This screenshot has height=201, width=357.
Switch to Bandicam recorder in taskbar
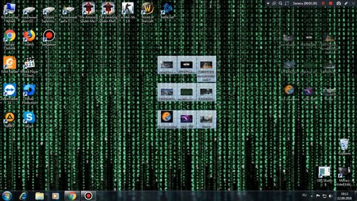pyautogui.click(x=88, y=196)
